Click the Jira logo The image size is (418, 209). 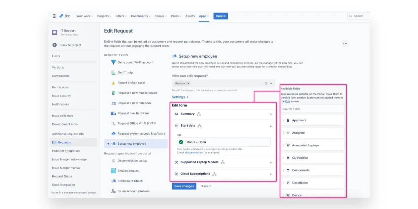tap(65, 16)
